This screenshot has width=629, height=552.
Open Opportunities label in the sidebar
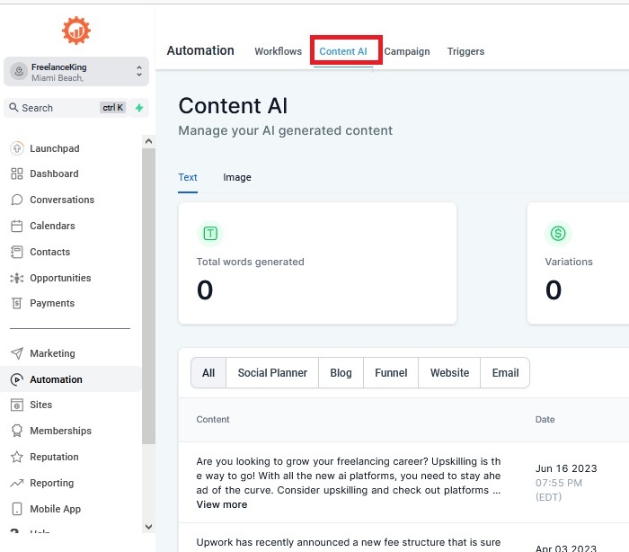(x=60, y=278)
